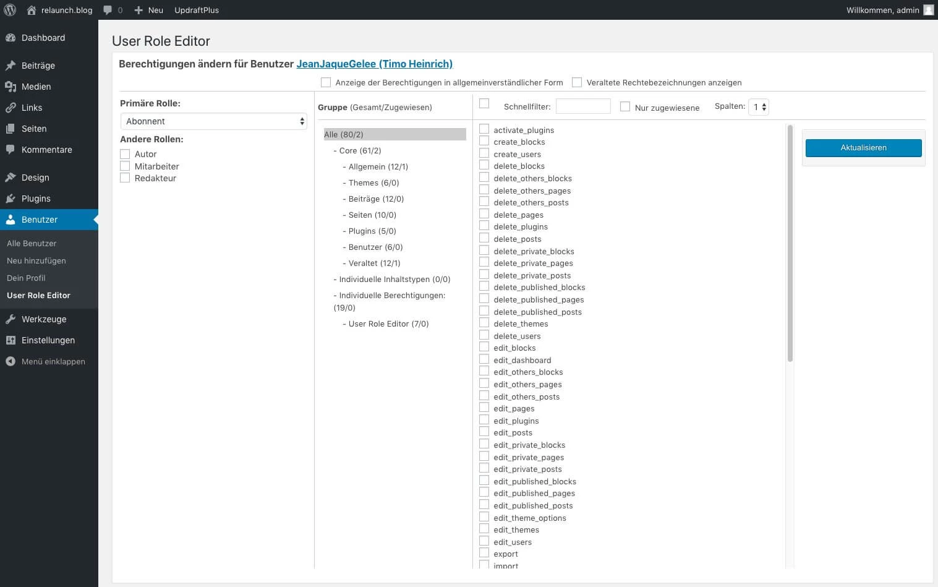Open UpdraftPlus in the admin bar
Screen dimensions: 938x587
(x=197, y=10)
